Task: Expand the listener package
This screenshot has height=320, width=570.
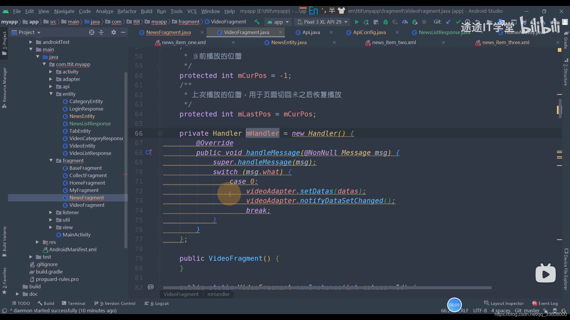Action: point(50,212)
